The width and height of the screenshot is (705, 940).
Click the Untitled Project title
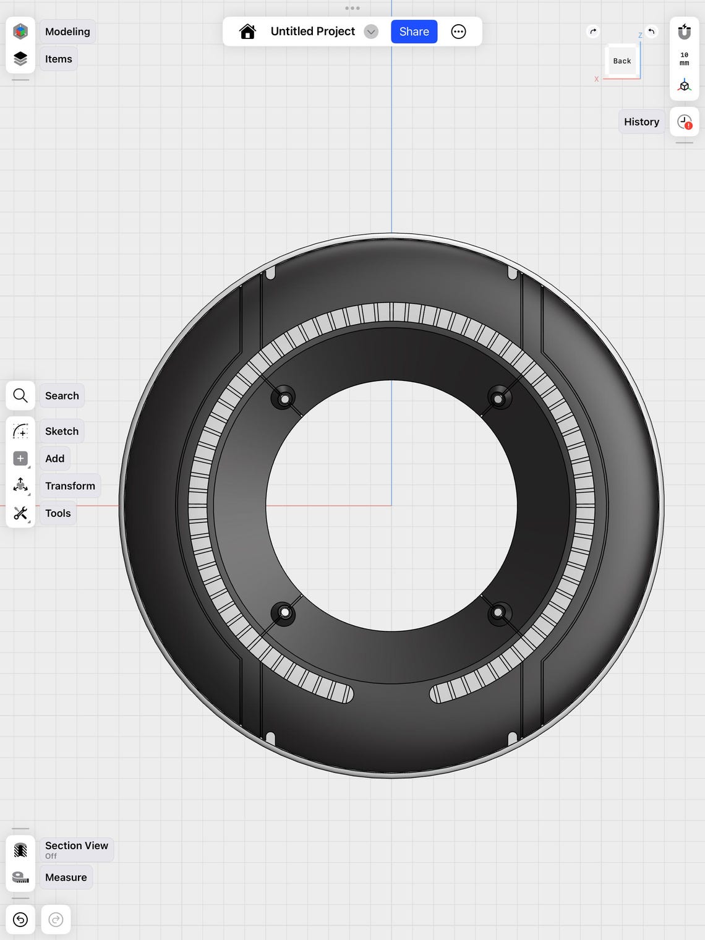tap(313, 32)
